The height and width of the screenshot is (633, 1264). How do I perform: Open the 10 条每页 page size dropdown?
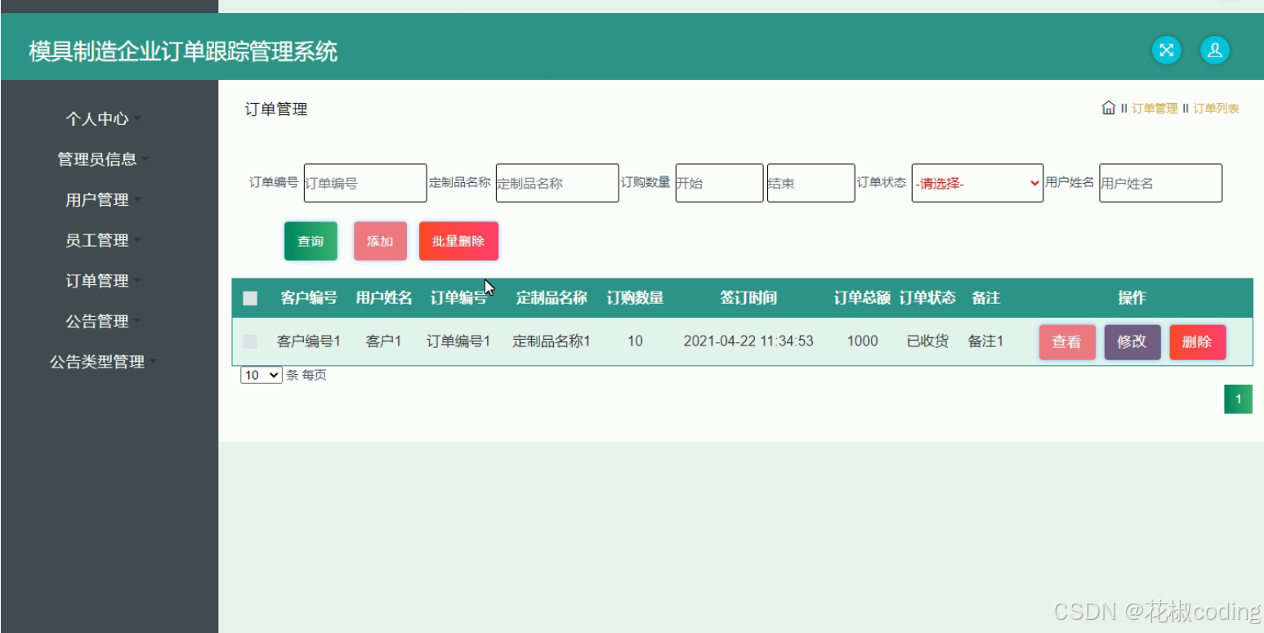(x=261, y=376)
